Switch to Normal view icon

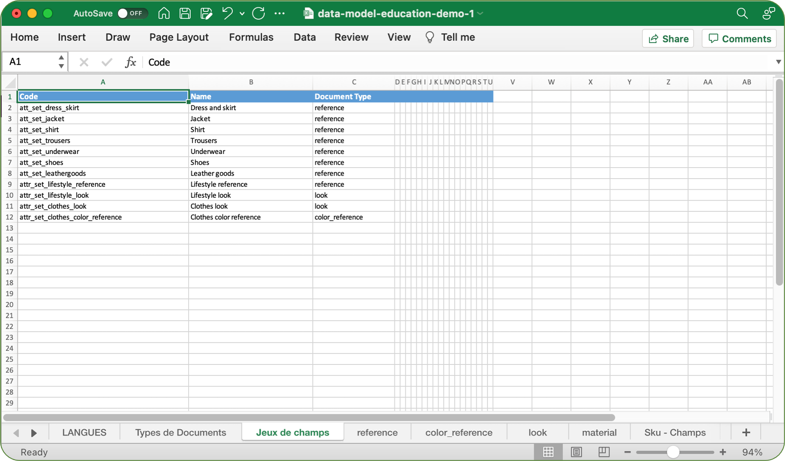click(548, 452)
